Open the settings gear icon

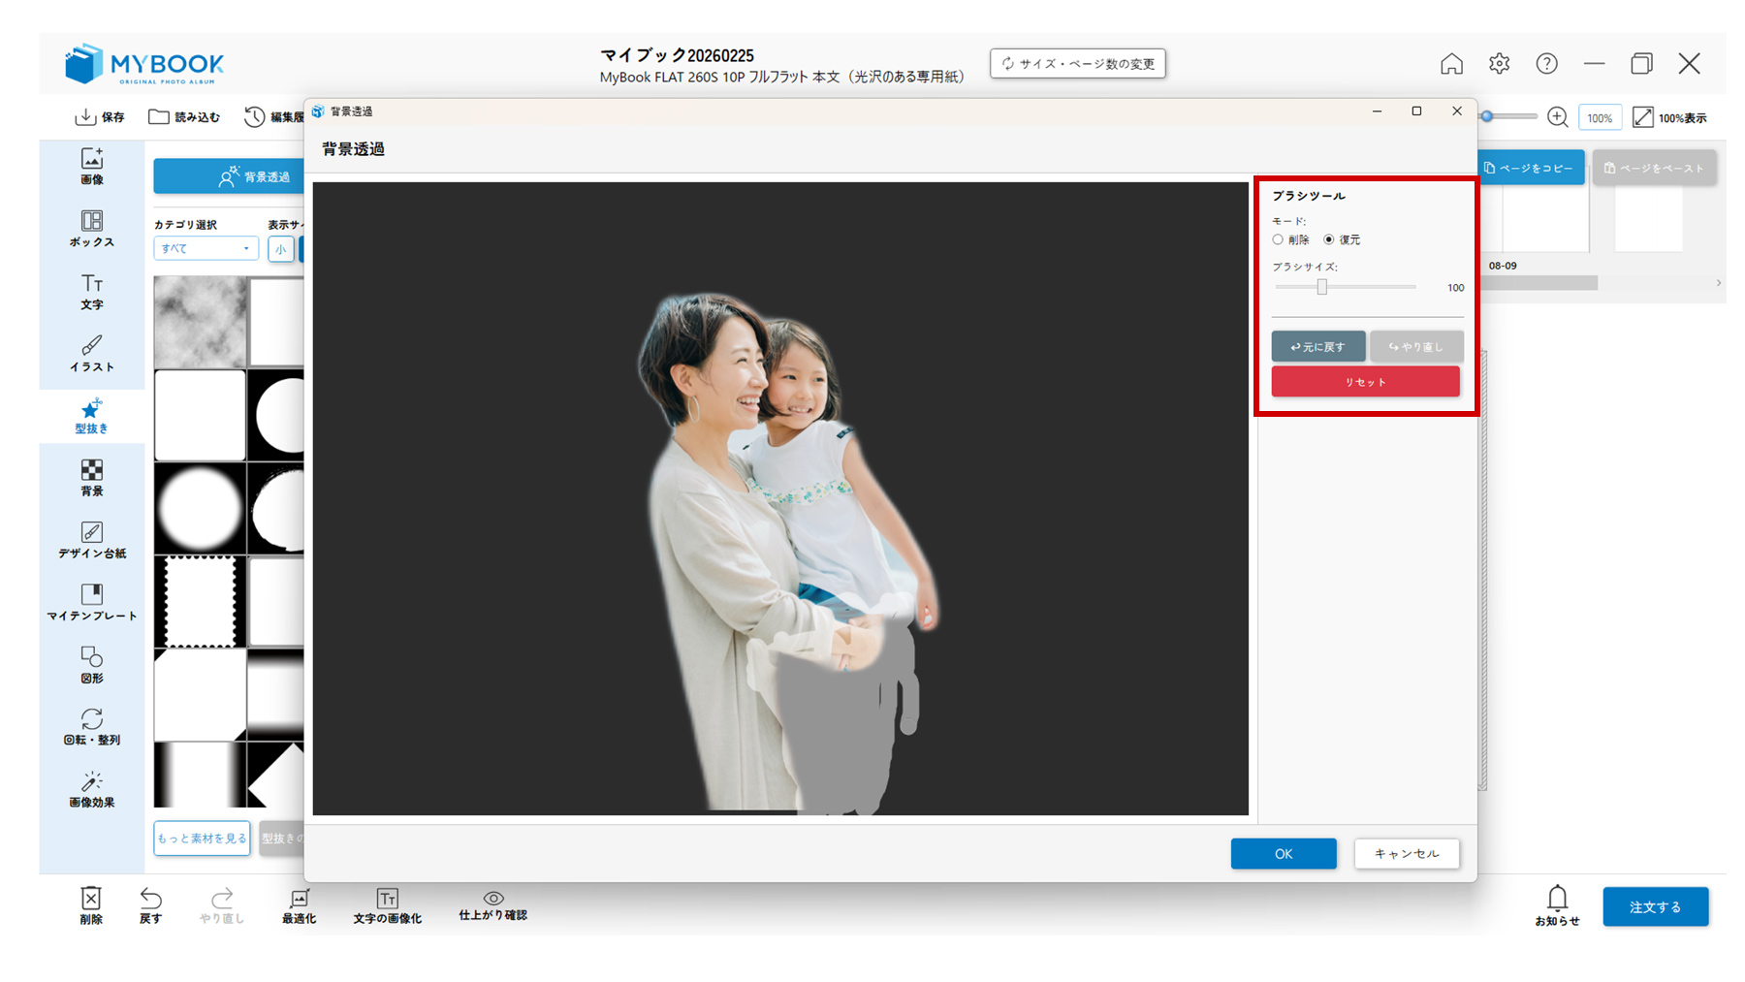tap(1499, 64)
